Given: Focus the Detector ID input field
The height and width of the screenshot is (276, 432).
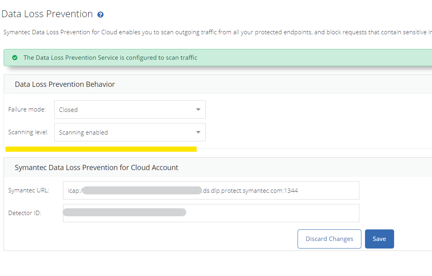Looking at the screenshot, I should (x=271, y=213).
